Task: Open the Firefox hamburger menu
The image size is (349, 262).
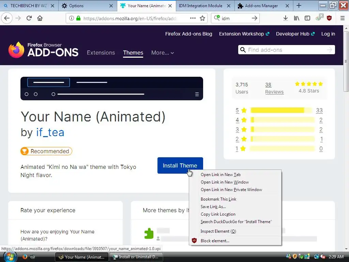Action: tap(342, 18)
